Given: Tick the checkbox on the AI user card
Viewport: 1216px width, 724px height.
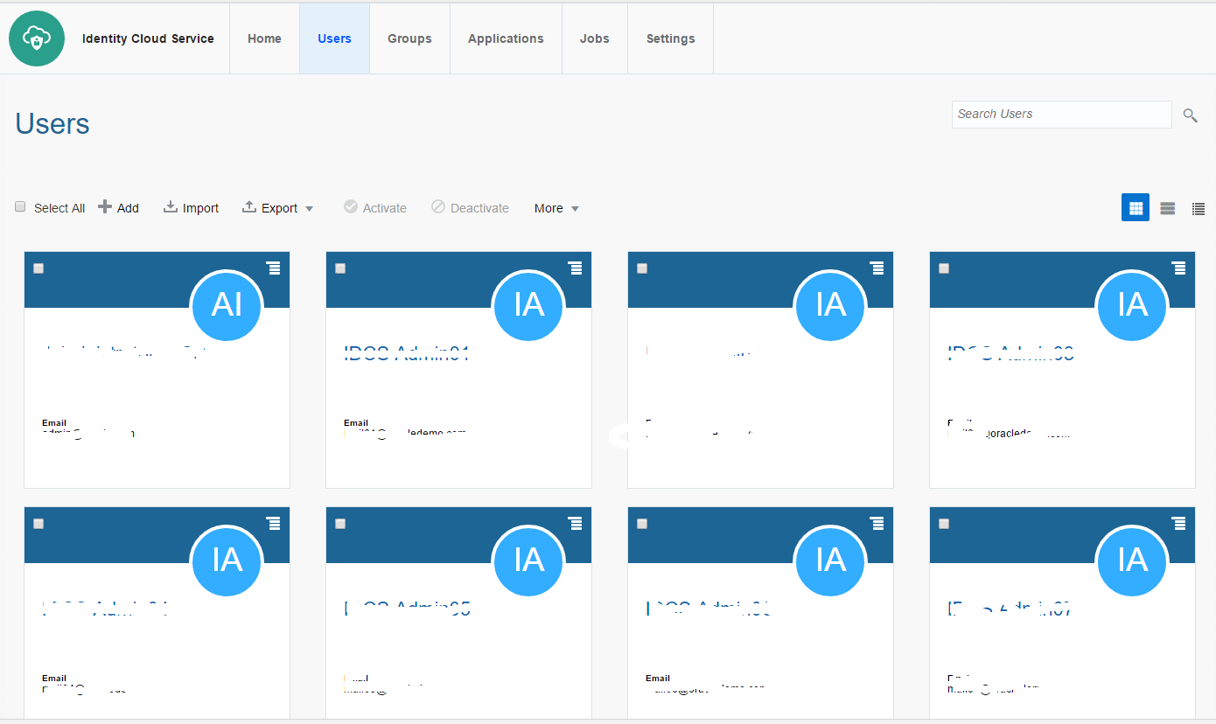Looking at the screenshot, I should (38, 268).
